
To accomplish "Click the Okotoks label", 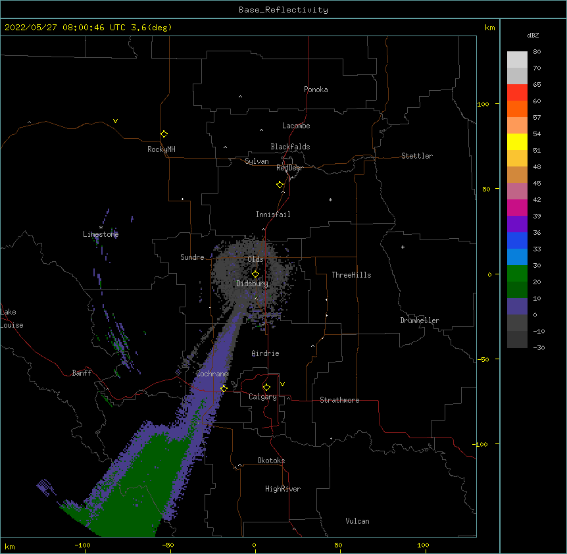I will coord(271,461).
